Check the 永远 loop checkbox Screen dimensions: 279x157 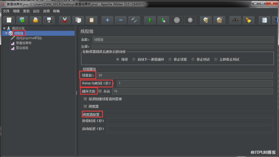click(100, 91)
